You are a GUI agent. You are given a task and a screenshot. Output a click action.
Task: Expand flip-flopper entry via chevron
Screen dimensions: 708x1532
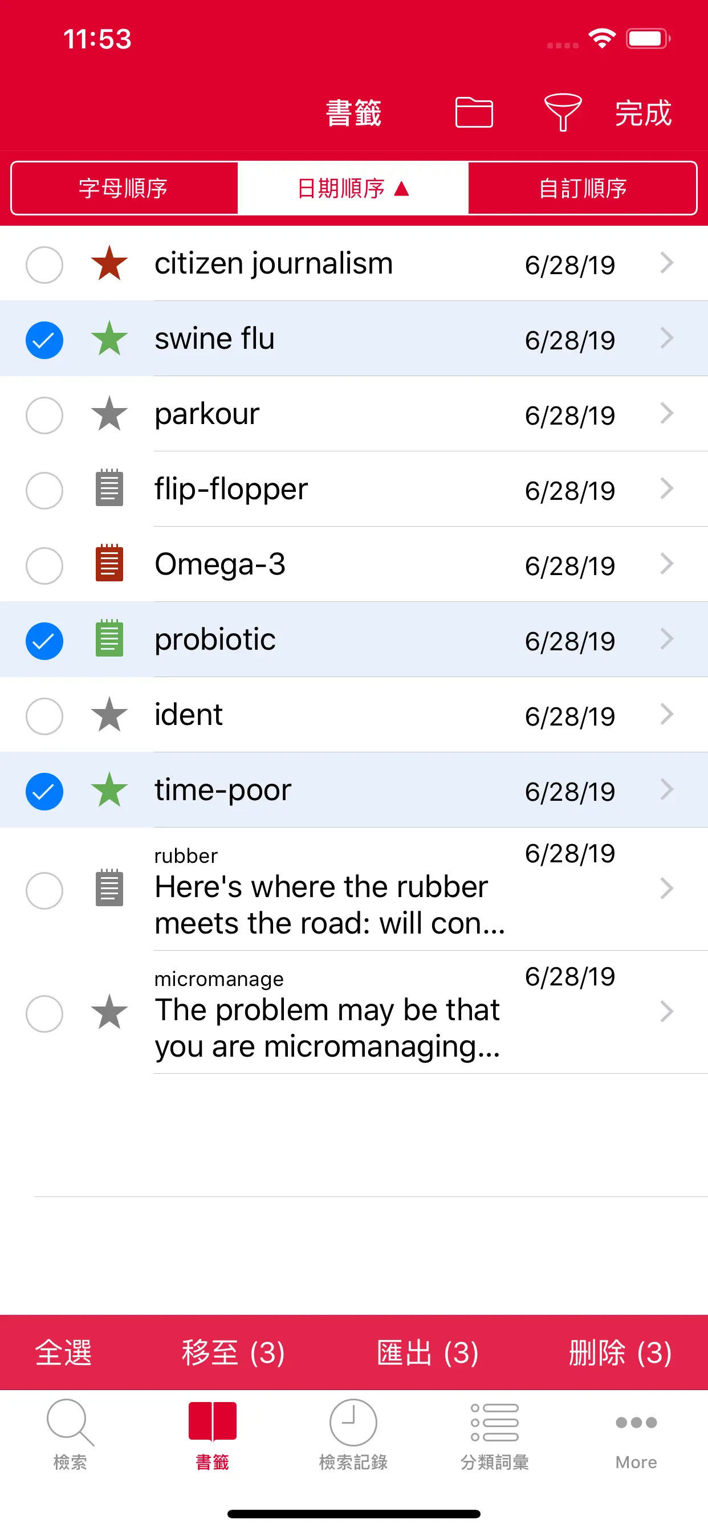click(x=667, y=488)
